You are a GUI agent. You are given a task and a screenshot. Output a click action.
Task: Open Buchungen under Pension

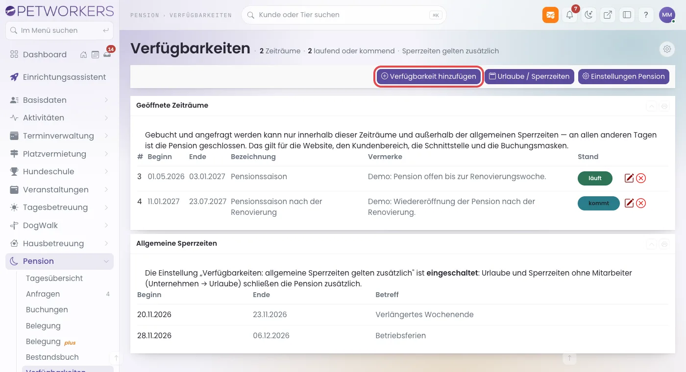[47, 309]
